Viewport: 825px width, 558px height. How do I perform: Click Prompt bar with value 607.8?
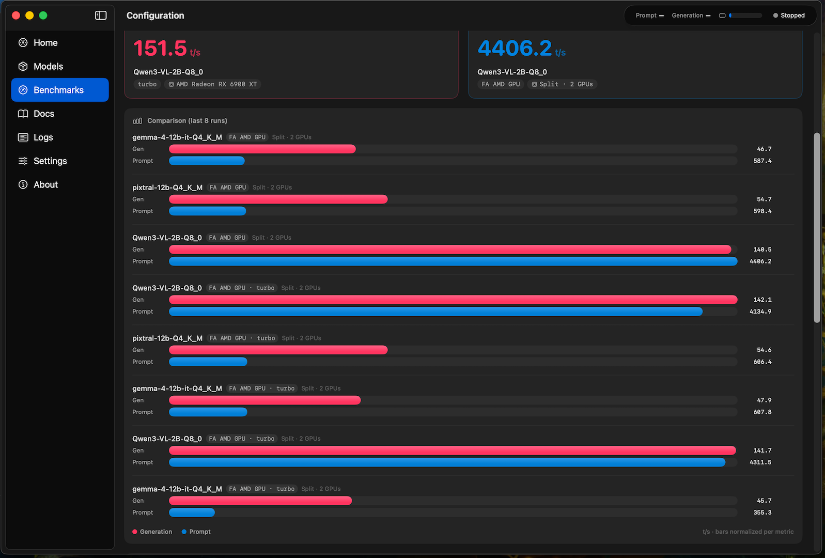point(208,412)
